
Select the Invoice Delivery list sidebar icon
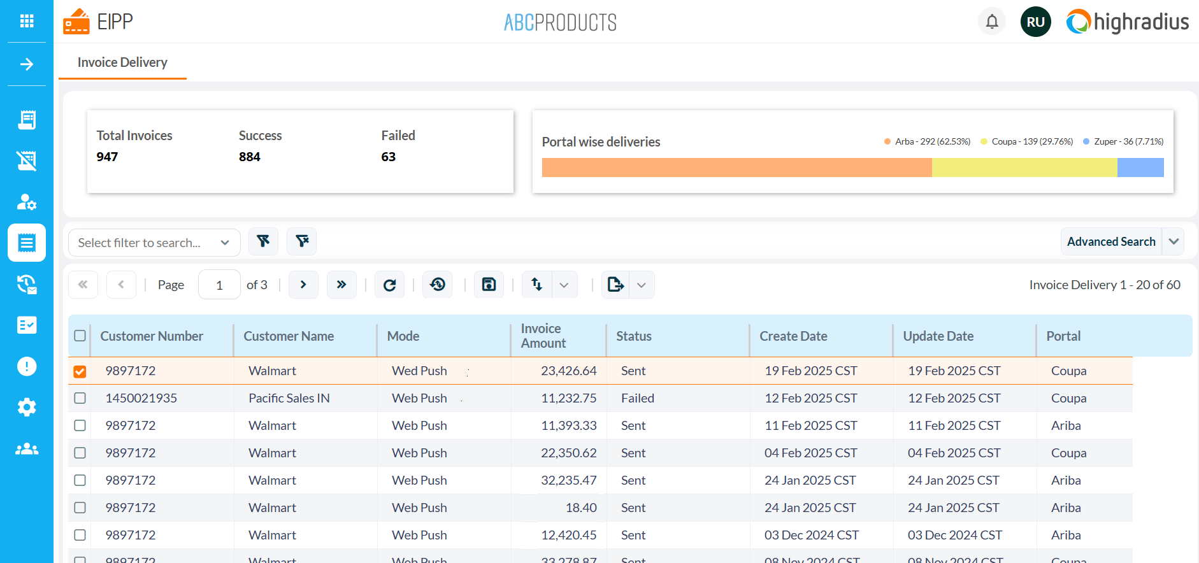[27, 243]
